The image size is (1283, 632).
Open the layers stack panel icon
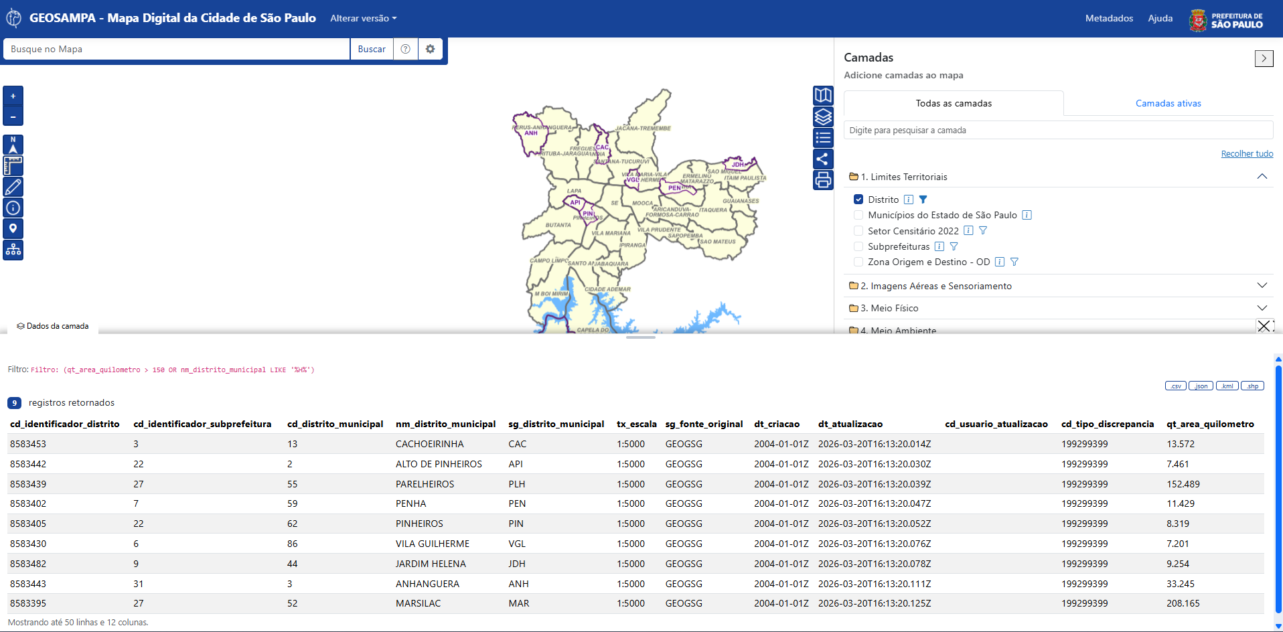(823, 116)
